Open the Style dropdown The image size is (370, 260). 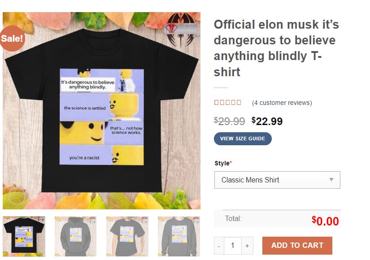pos(277,179)
